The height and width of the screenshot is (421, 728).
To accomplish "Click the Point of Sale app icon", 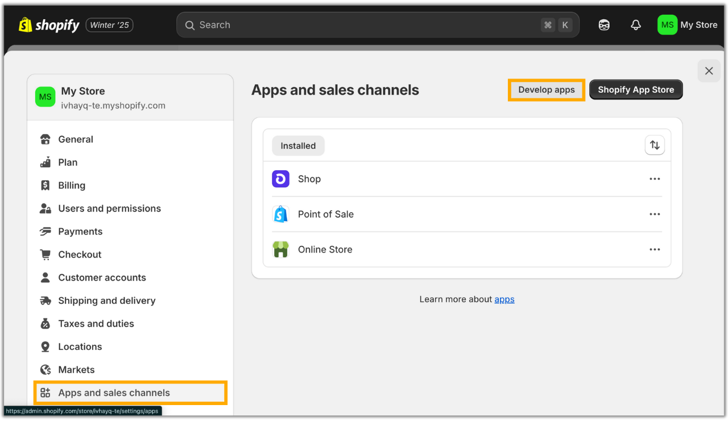I will (x=280, y=214).
